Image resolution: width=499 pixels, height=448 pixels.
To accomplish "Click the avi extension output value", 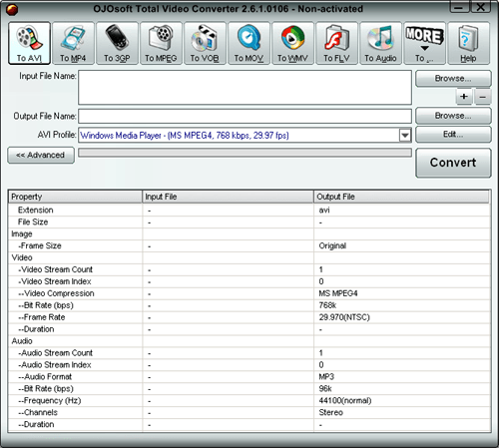I will (x=324, y=211).
